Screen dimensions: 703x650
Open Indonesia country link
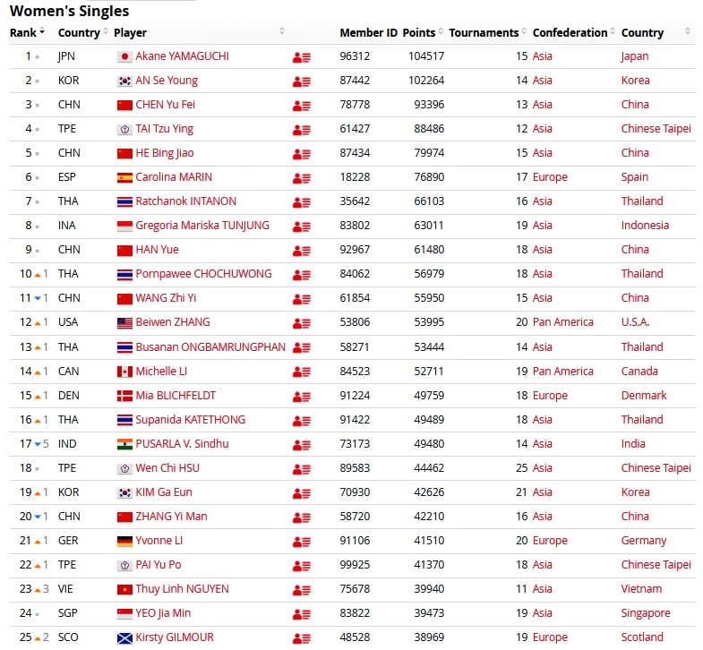point(645,226)
